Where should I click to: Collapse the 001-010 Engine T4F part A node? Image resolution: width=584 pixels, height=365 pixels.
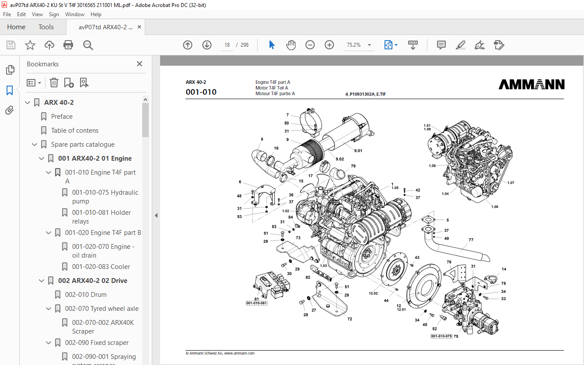(49, 172)
